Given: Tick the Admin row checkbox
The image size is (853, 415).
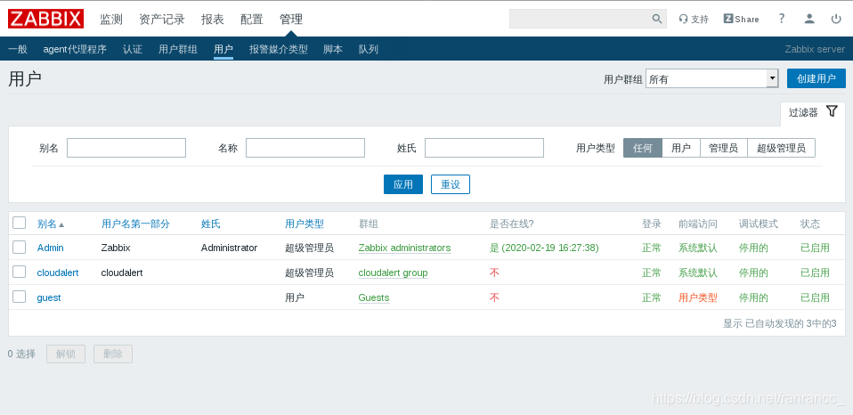Looking at the screenshot, I should [x=19, y=248].
